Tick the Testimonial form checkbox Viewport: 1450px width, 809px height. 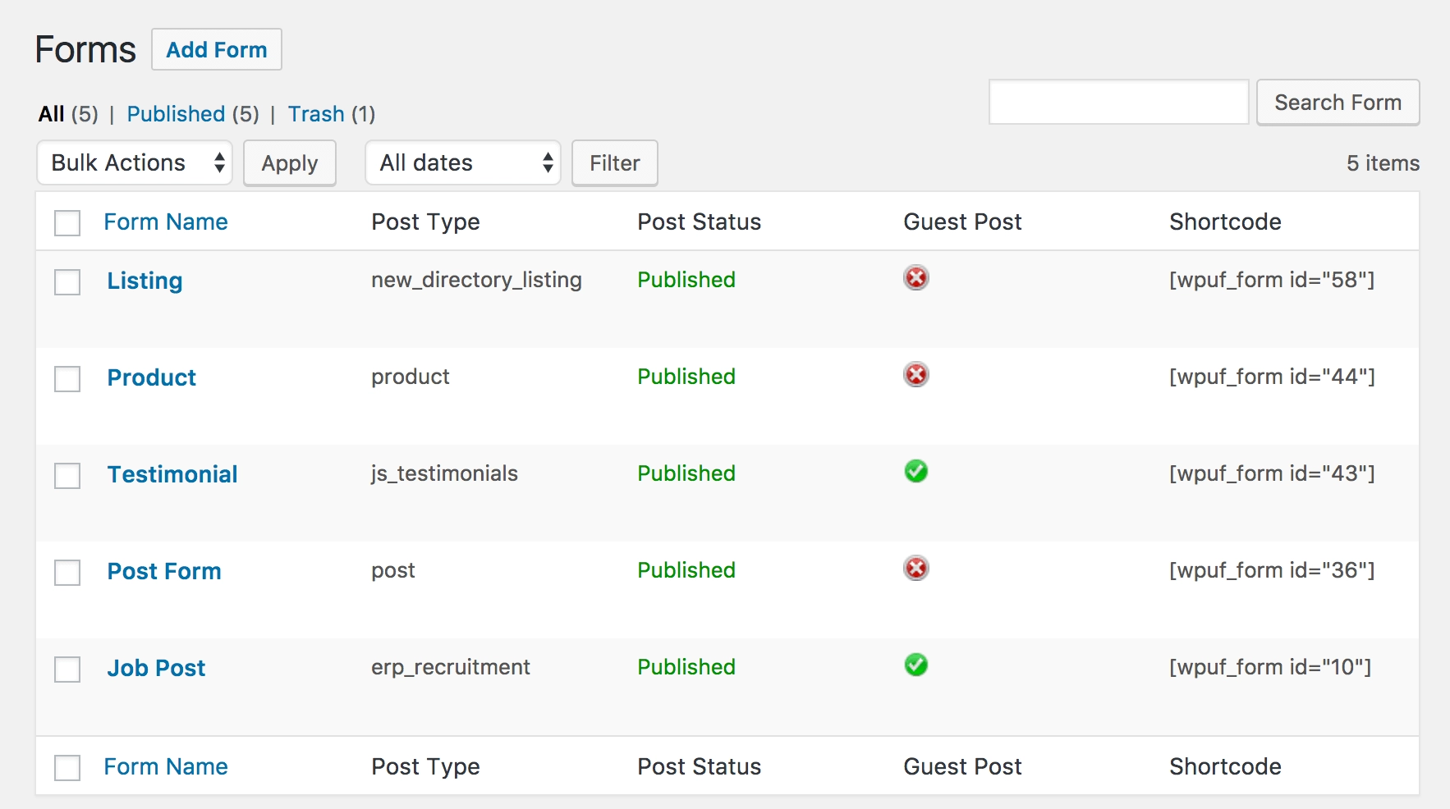pos(67,476)
